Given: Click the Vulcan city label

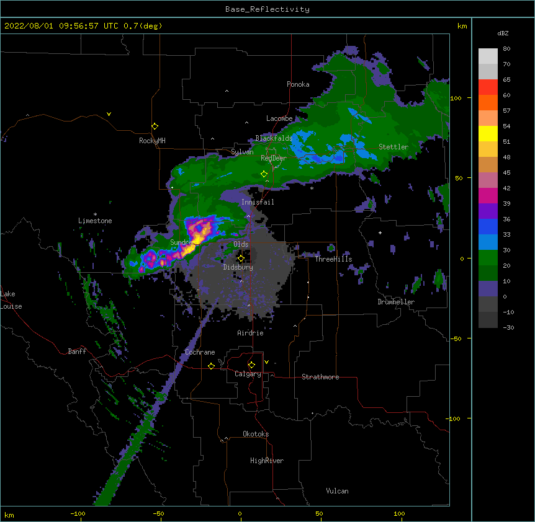Looking at the screenshot, I should (x=337, y=491).
